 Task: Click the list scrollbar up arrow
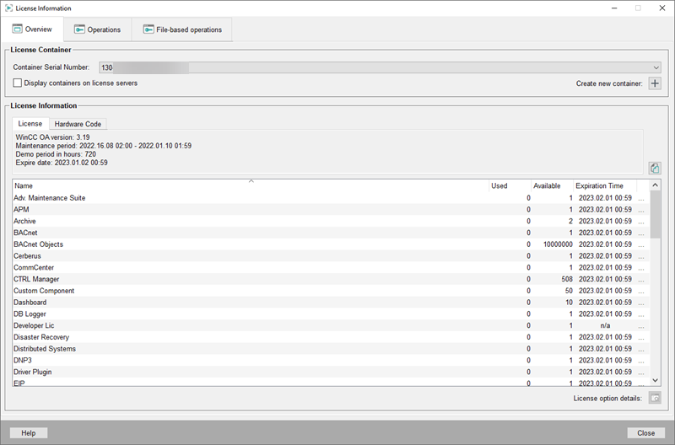tap(656, 185)
